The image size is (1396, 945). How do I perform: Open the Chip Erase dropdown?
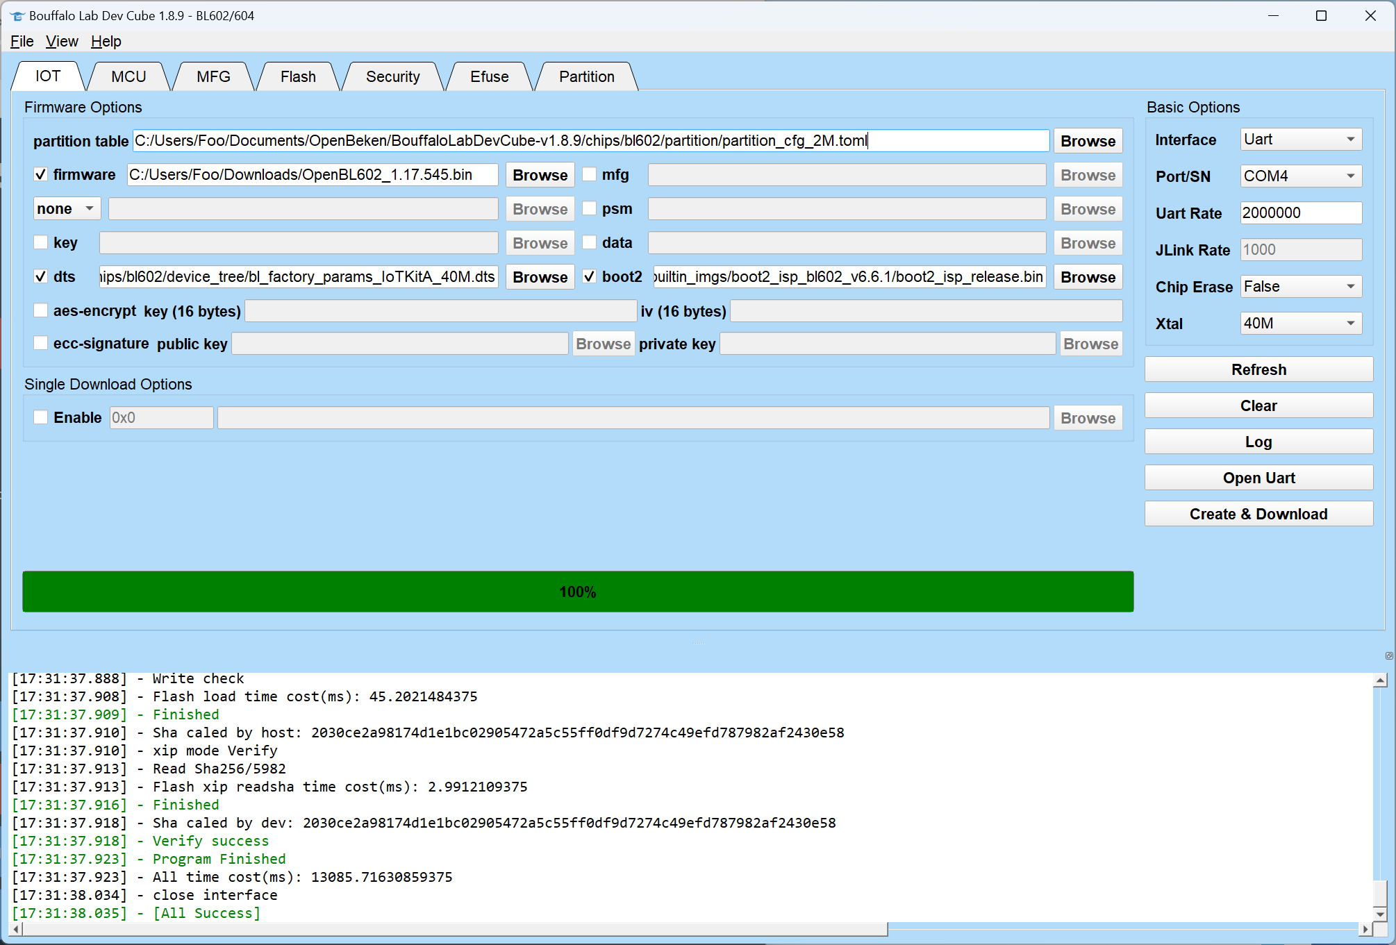click(1301, 287)
